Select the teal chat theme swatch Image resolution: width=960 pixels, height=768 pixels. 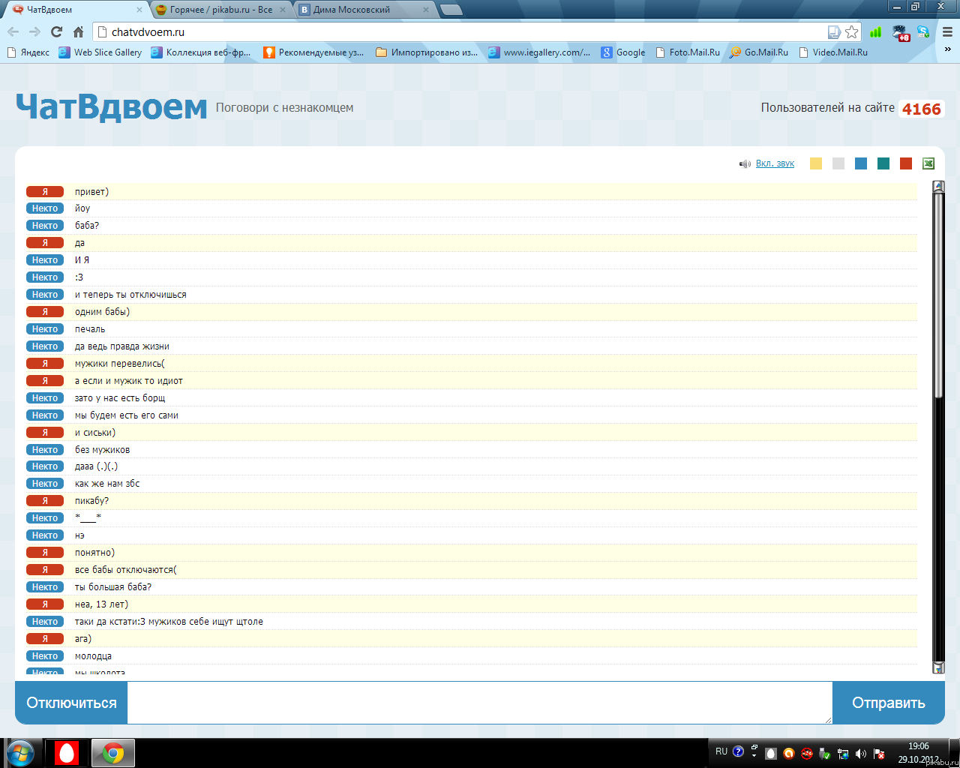pyautogui.click(x=883, y=163)
